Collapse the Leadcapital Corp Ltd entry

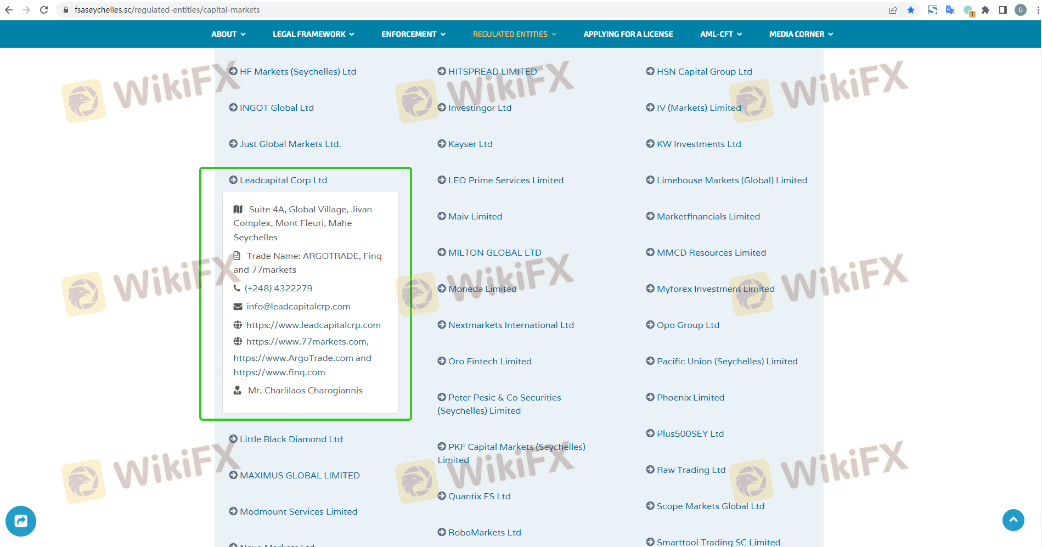coord(283,180)
